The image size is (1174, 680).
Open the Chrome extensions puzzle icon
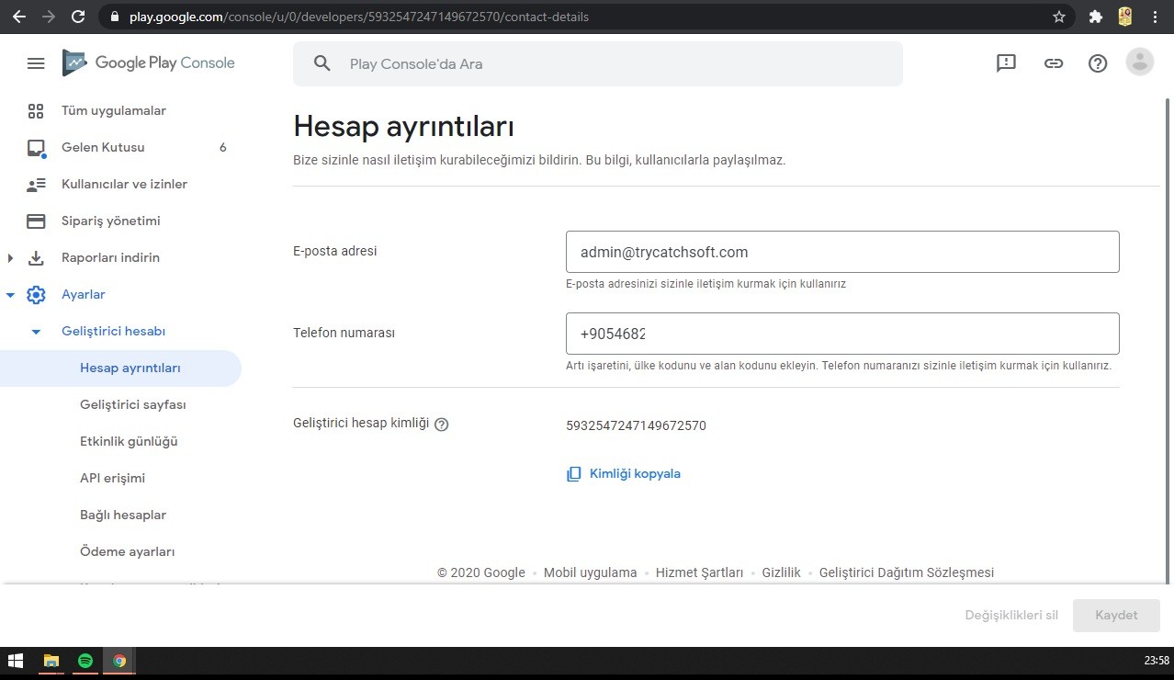coord(1095,17)
